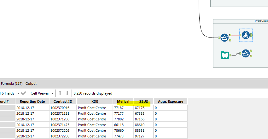Select Merival value 78660

click(123, 130)
